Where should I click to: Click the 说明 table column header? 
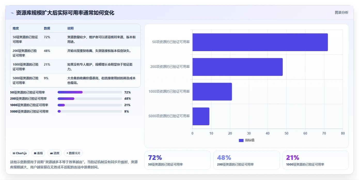pyautogui.click(x=71, y=28)
